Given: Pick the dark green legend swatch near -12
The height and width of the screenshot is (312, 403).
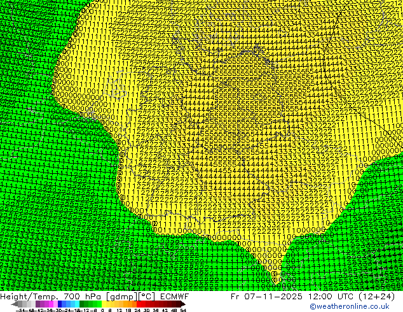Looking at the screenshot, I should (x=82, y=304).
